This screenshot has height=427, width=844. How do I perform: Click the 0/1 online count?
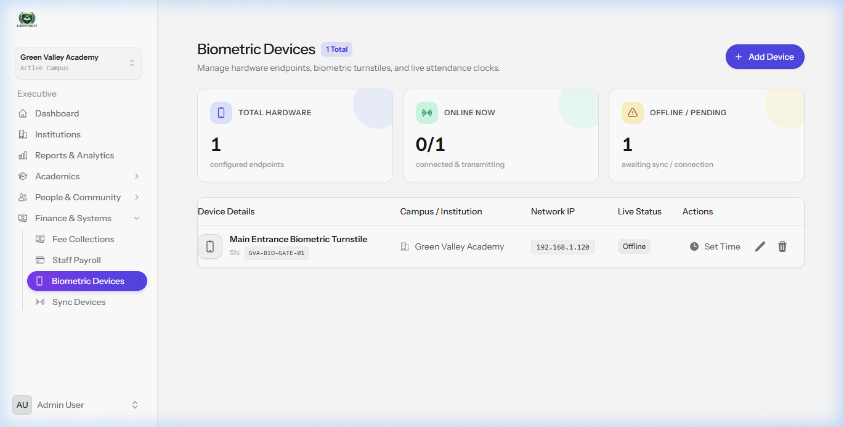431,145
